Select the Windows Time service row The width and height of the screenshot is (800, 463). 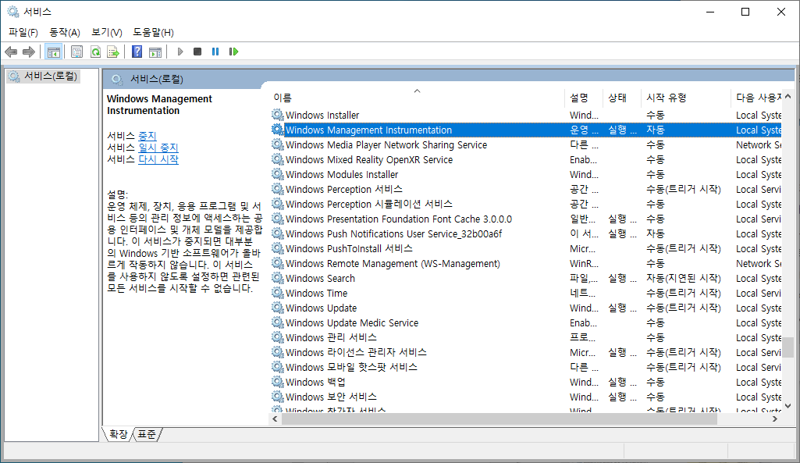tap(526, 293)
